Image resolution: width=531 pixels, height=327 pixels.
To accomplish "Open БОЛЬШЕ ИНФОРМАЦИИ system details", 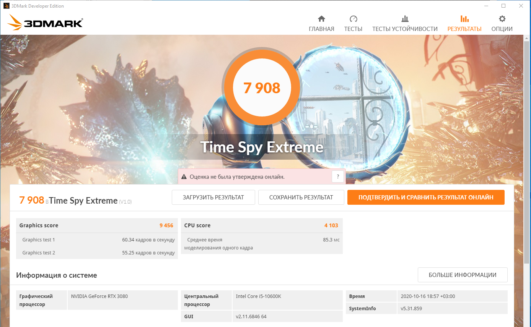I will tap(463, 275).
